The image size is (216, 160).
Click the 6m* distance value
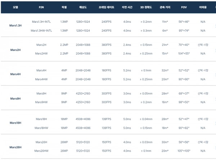(165, 30)
